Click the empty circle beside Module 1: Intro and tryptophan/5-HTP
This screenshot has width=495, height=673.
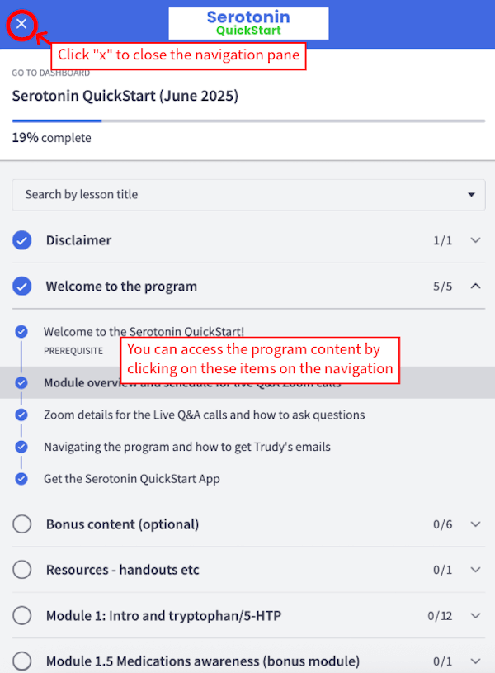(x=22, y=615)
